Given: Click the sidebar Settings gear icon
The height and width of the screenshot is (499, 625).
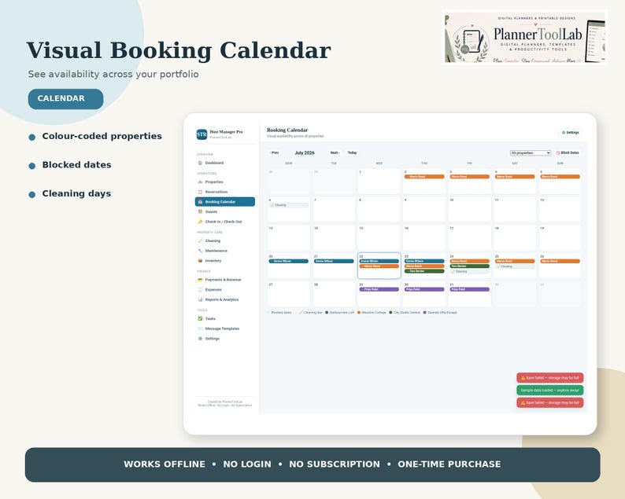Looking at the screenshot, I should [x=200, y=339].
